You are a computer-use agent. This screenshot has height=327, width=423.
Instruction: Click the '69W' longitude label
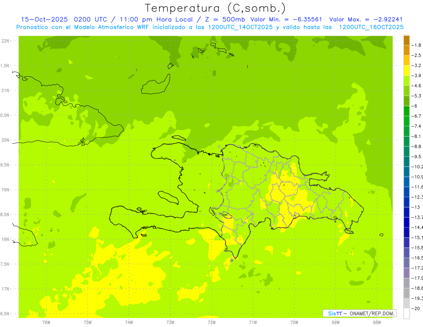point(336,322)
